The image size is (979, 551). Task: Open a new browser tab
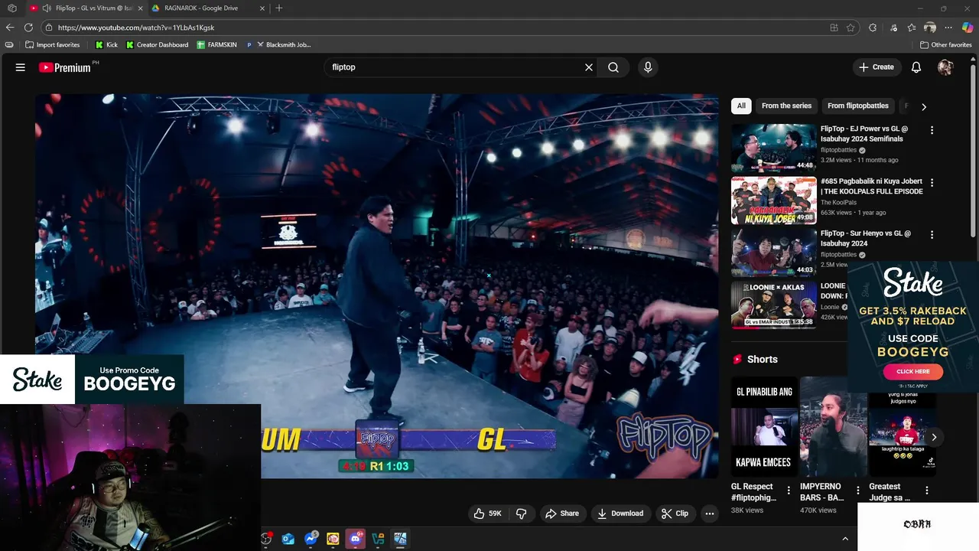(279, 8)
